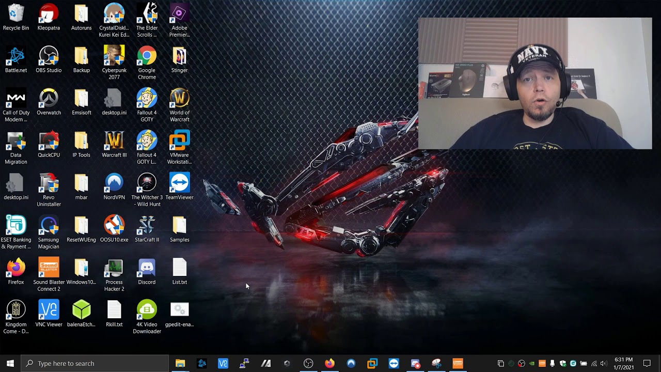This screenshot has height=372, width=661.
Task: Open OBS Studio from the taskbar
Action: point(308,363)
